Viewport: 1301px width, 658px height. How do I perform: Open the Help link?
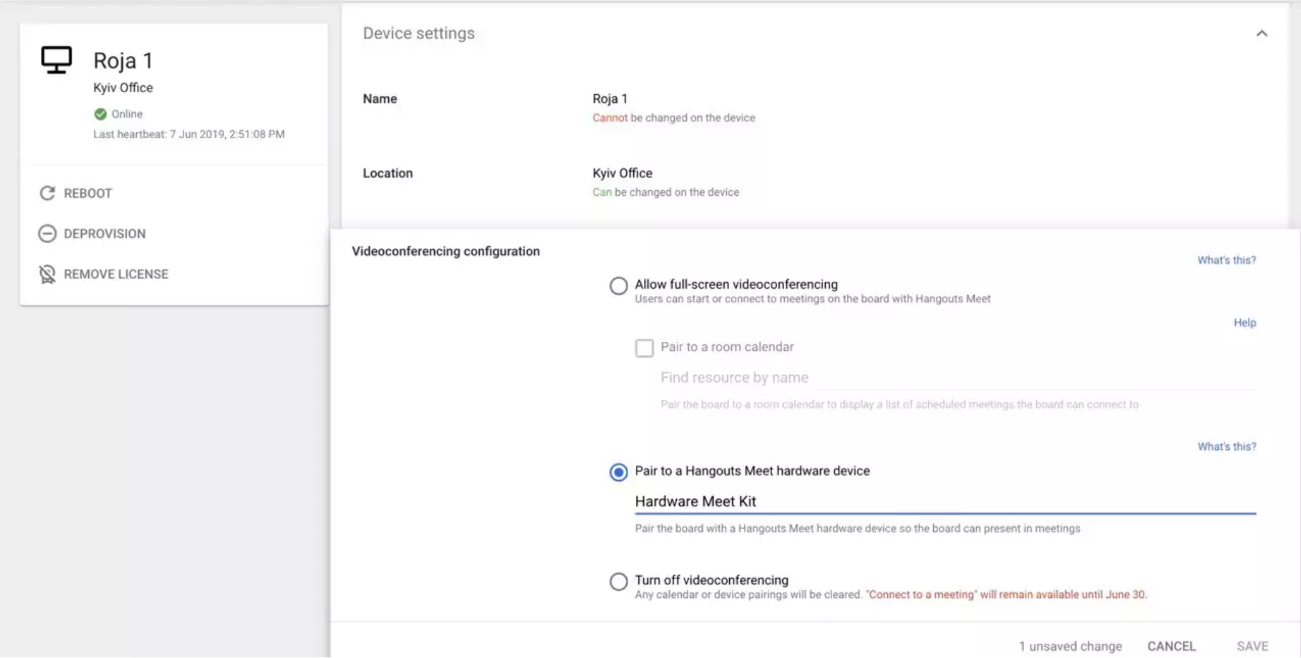[1245, 323]
